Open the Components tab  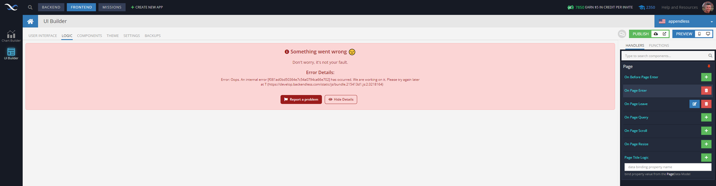(x=89, y=36)
